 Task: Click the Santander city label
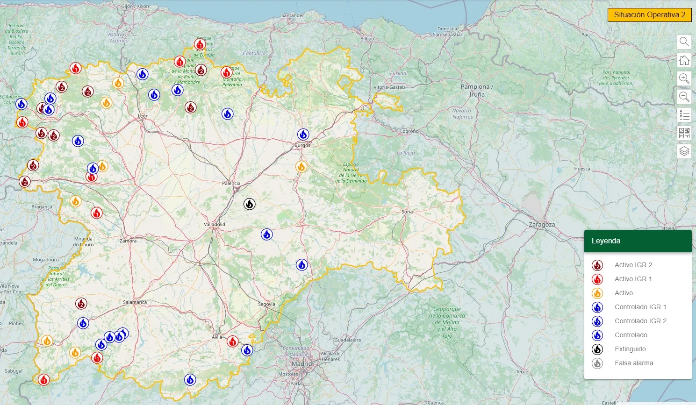(293, 15)
